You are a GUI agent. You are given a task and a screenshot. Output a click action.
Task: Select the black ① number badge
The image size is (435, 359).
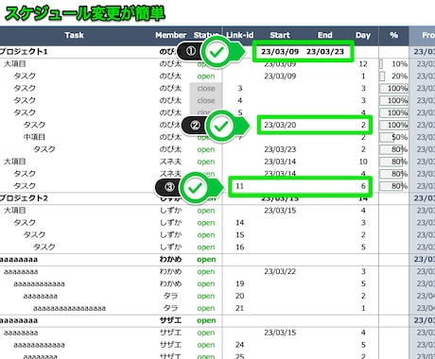191,51
